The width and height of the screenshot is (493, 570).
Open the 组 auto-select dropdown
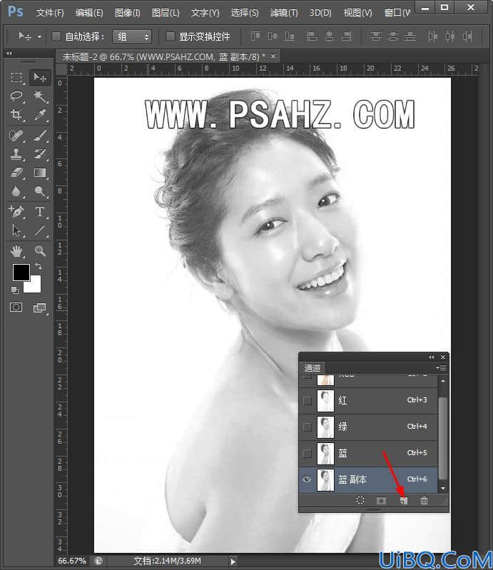click(x=131, y=36)
